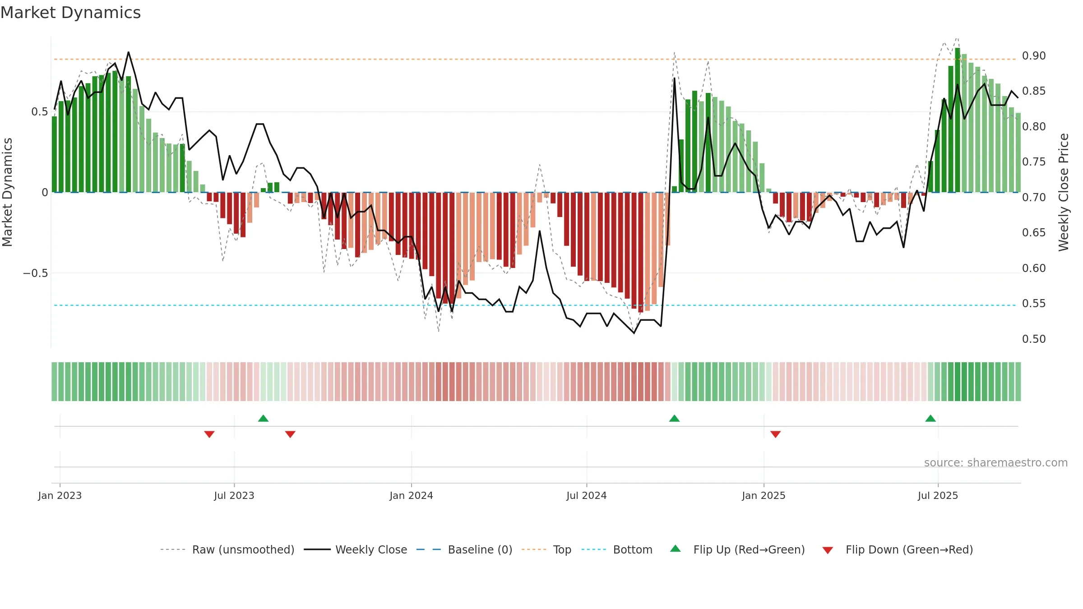Click the Jul 2024 x-axis label
Viewport: 1083px width, 609px height.
(x=587, y=495)
